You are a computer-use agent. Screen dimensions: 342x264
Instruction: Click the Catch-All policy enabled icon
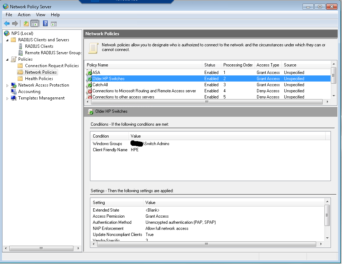(x=89, y=85)
